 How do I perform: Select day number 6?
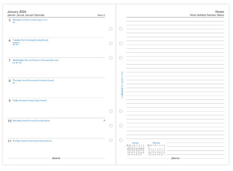[10, 41]
